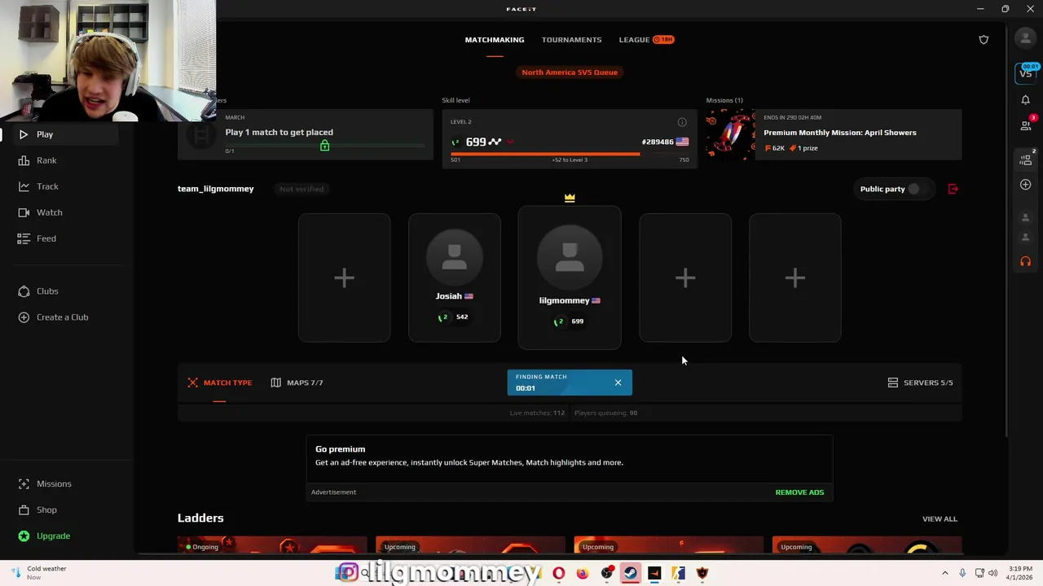Click the OBS icon in taskbar
The width and height of the screenshot is (1043, 586).
[606, 573]
